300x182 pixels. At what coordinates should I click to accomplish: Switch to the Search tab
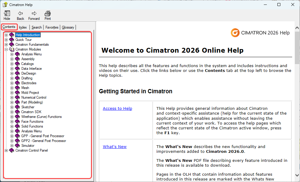(36, 27)
